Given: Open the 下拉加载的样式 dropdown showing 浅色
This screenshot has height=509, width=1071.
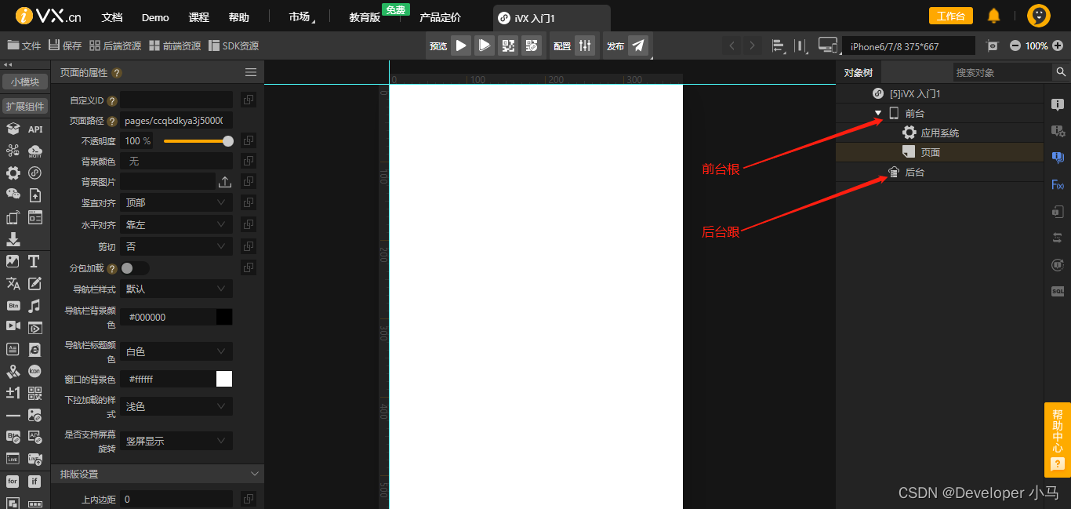Looking at the screenshot, I should pyautogui.click(x=176, y=406).
